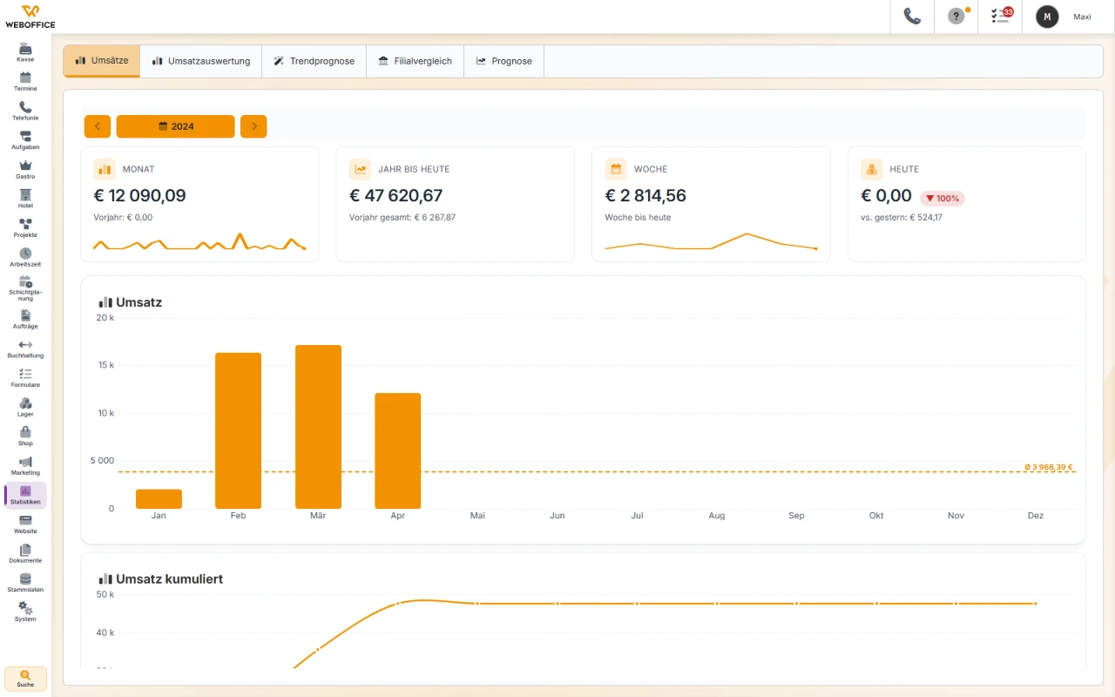
Task: Click the Apr bar in Umsatz chart
Action: click(398, 451)
